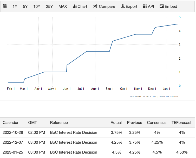Click the Export download button
Viewport: 196px width, 158px height.
pos(129,7)
